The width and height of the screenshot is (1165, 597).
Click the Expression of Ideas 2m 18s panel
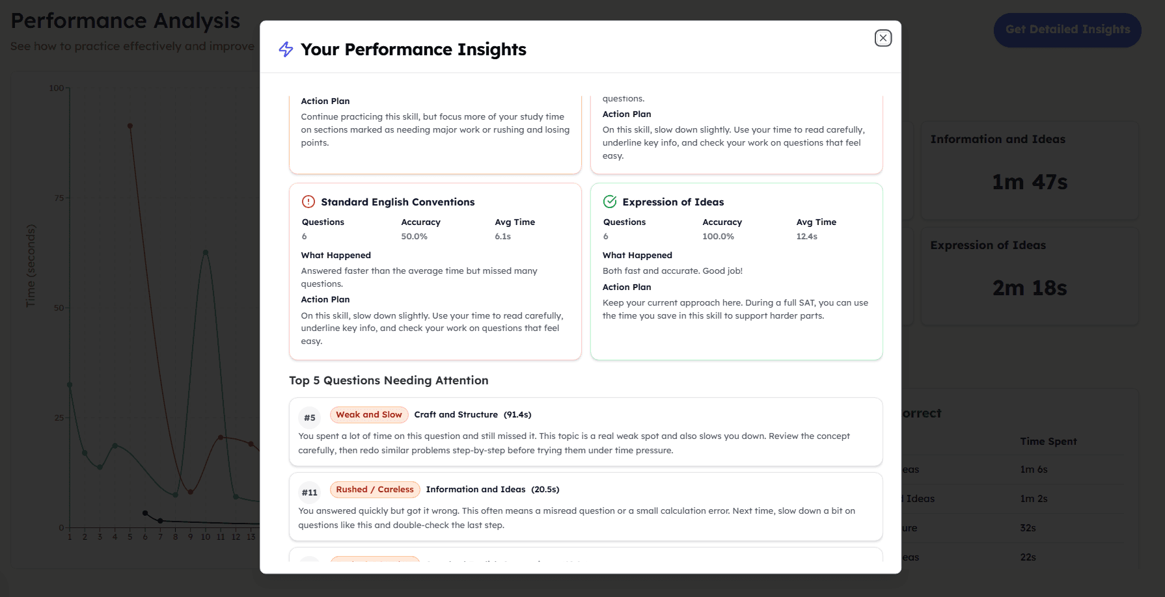1029,276
